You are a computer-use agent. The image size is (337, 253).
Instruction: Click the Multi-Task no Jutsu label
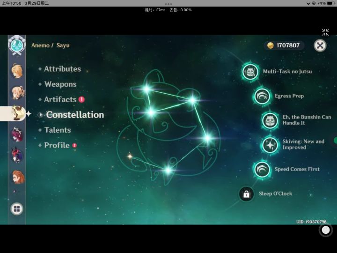[x=287, y=71]
